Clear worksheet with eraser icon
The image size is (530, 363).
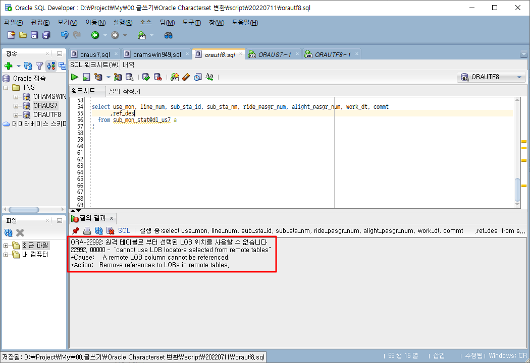click(x=186, y=77)
